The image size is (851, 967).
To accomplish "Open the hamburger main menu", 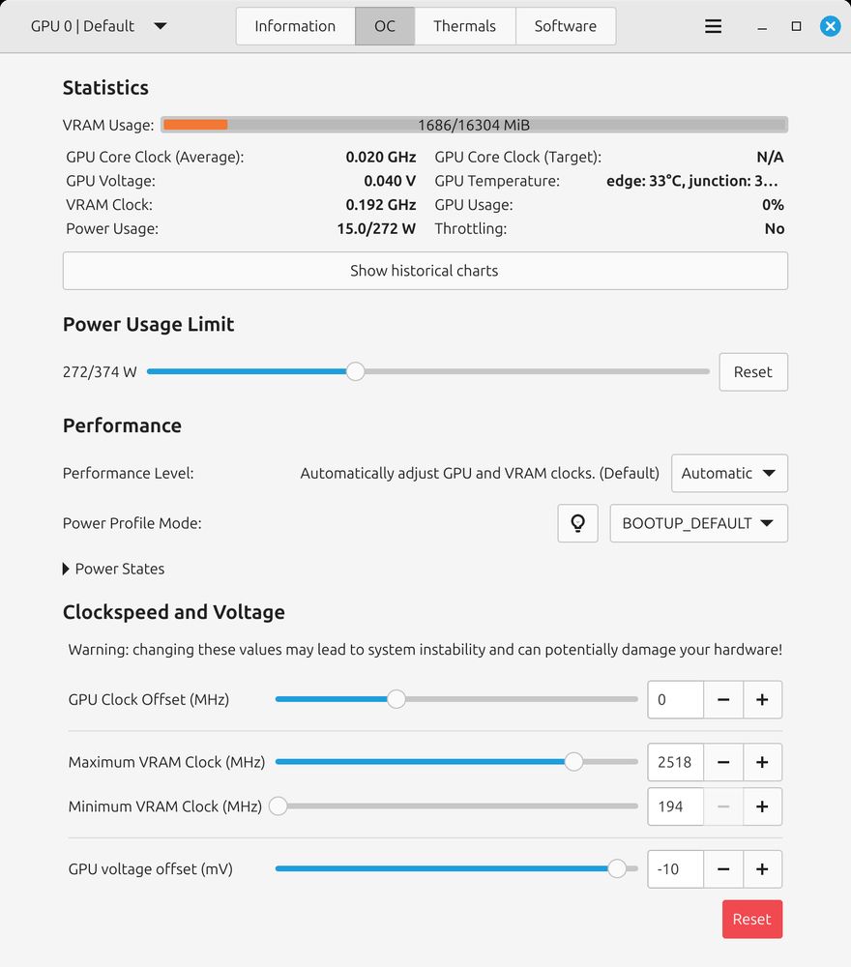I will click(714, 26).
